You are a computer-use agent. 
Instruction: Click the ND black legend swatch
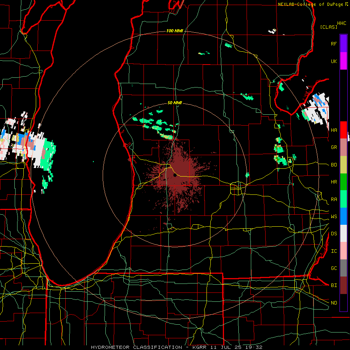[343, 303]
